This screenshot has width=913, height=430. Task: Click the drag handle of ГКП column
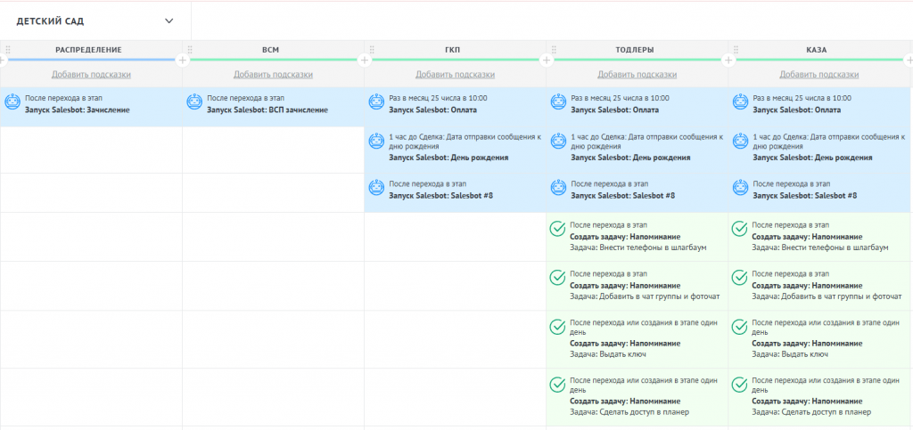(x=372, y=50)
